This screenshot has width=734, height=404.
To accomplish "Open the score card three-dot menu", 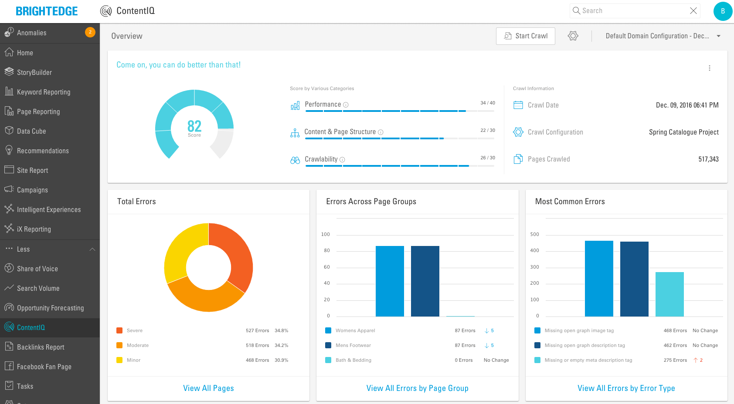I will [710, 68].
